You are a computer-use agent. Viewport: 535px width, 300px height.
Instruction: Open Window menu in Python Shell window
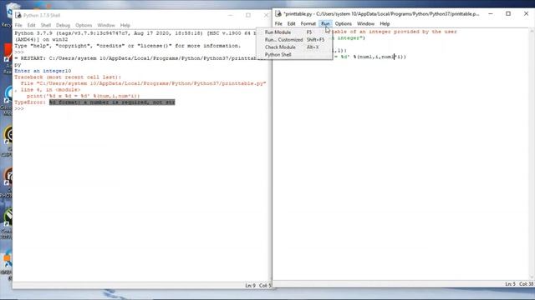tap(106, 25)
